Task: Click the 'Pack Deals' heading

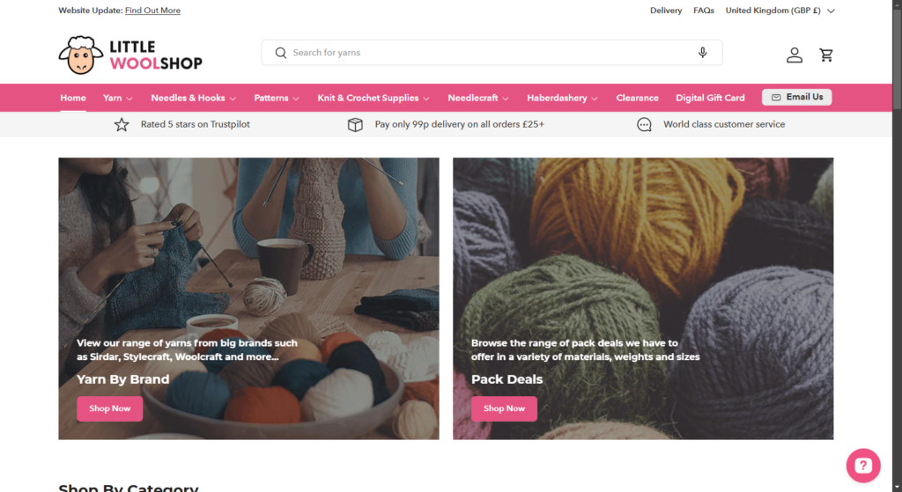Action: point(506,379)
